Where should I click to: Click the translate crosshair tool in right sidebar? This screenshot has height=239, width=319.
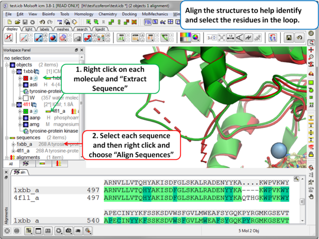[311, 51]
